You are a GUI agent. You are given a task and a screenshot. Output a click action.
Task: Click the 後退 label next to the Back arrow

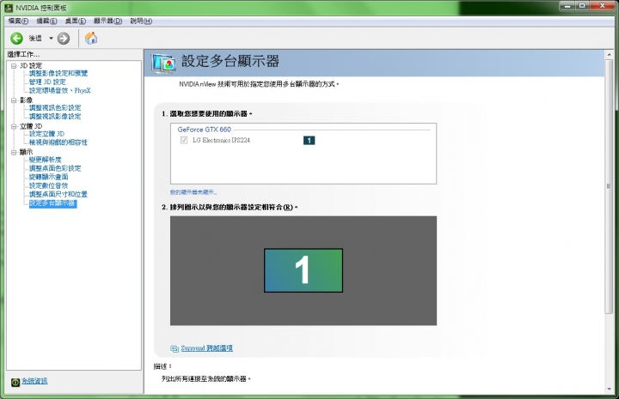35,39
